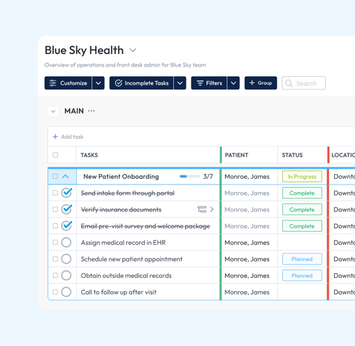This screenshot has height=346, width=355.
Task: Click empty status cell for Call to follow up
Action: tap(302, 292)
